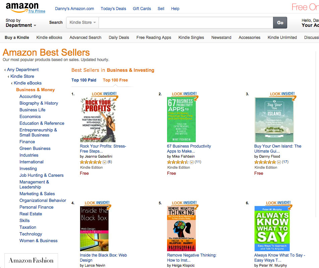This screenshot has height=268, width=319.
Task: Expand rating breakdown arrow for Rock Your Profits
Action: 104,162
